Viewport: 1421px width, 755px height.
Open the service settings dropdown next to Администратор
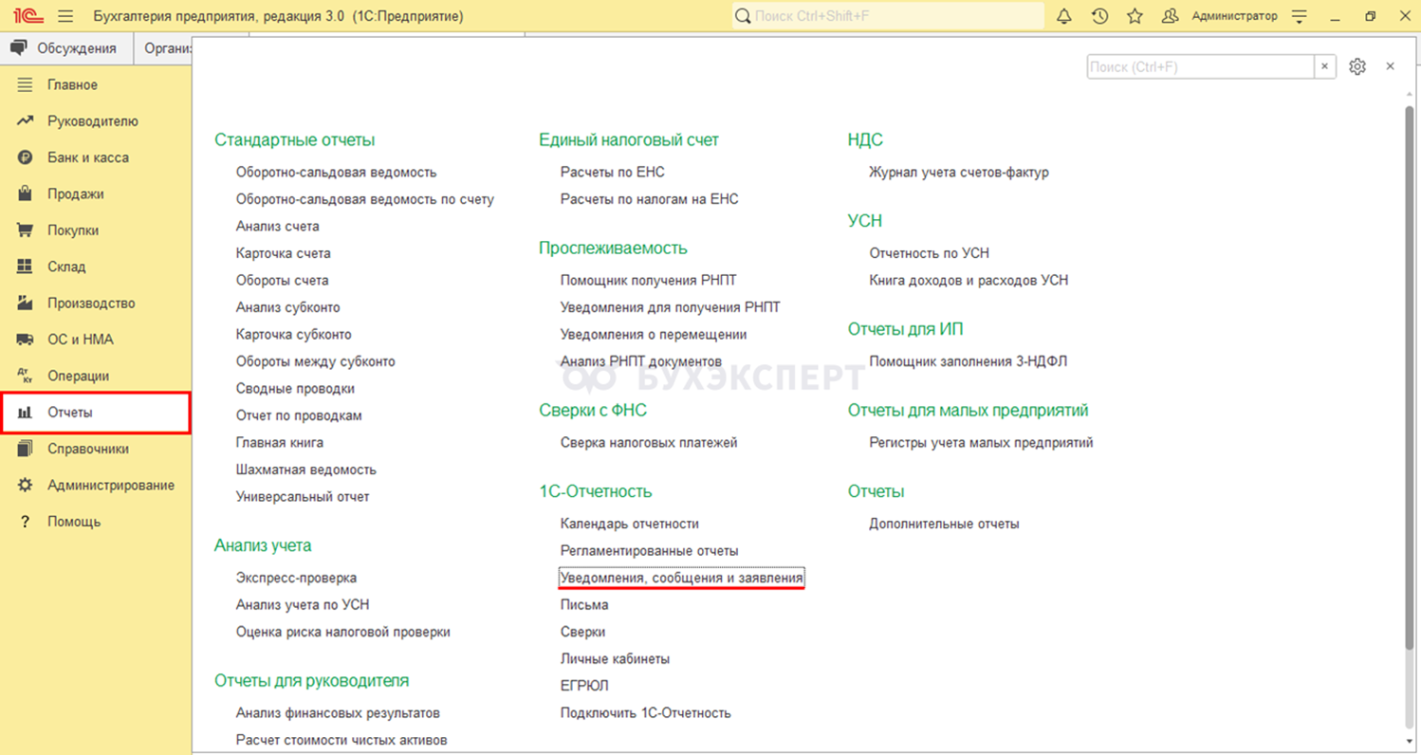coord(1300,16)
